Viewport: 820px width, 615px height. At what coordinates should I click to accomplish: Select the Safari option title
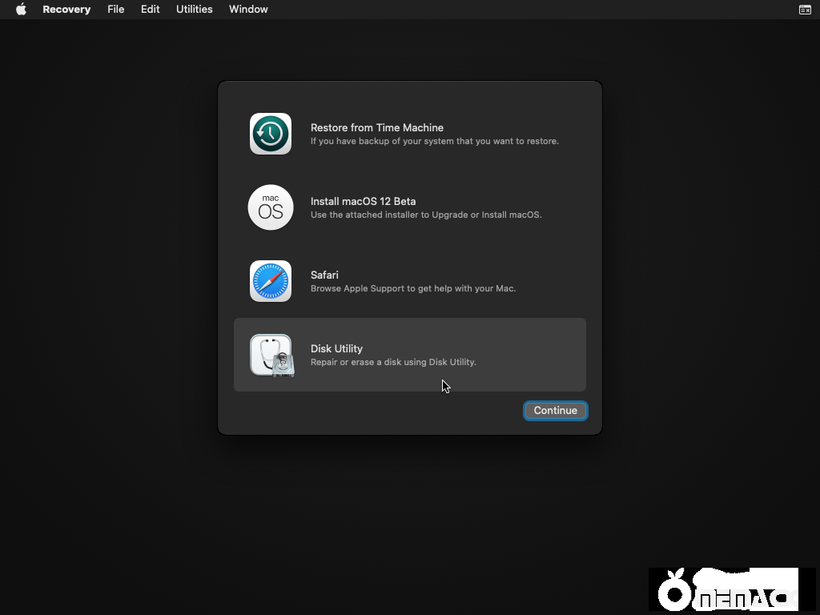(324, 275)
